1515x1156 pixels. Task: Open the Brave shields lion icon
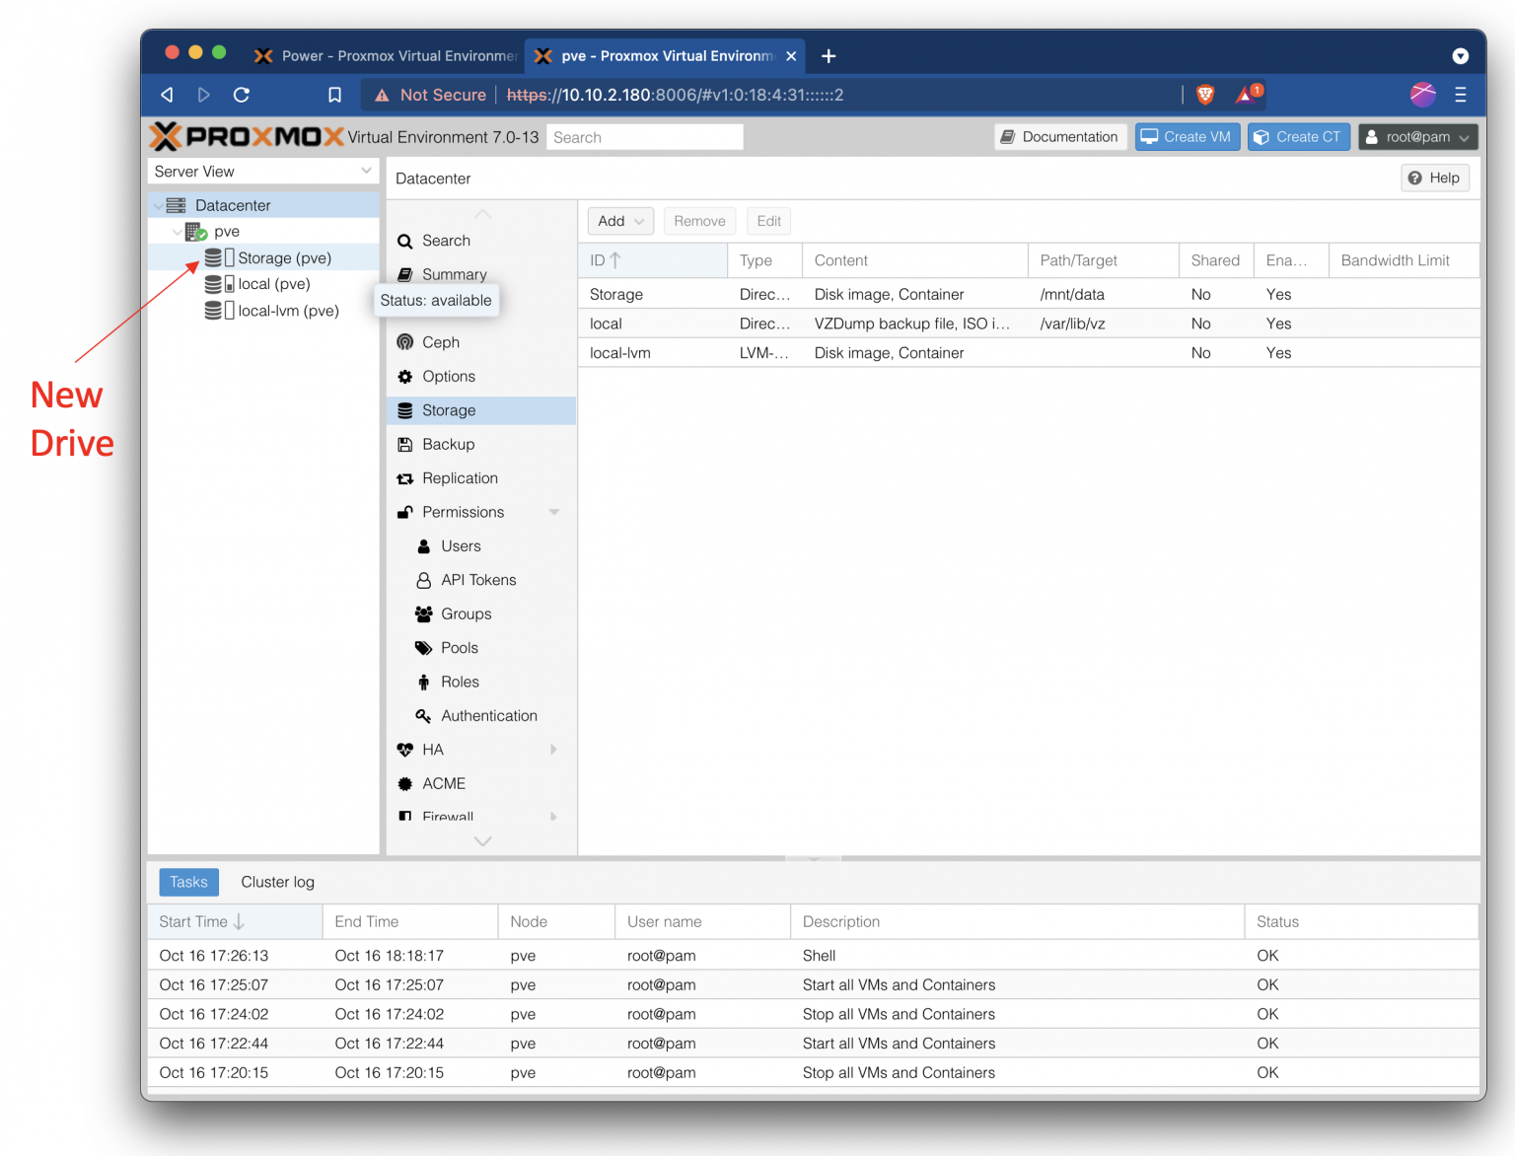1204,95
